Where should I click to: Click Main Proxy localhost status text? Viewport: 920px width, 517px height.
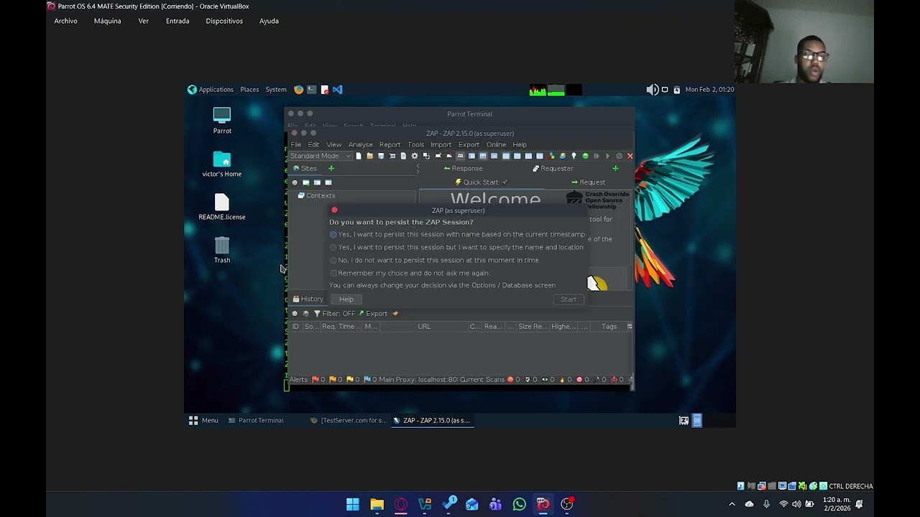[418, 379]
